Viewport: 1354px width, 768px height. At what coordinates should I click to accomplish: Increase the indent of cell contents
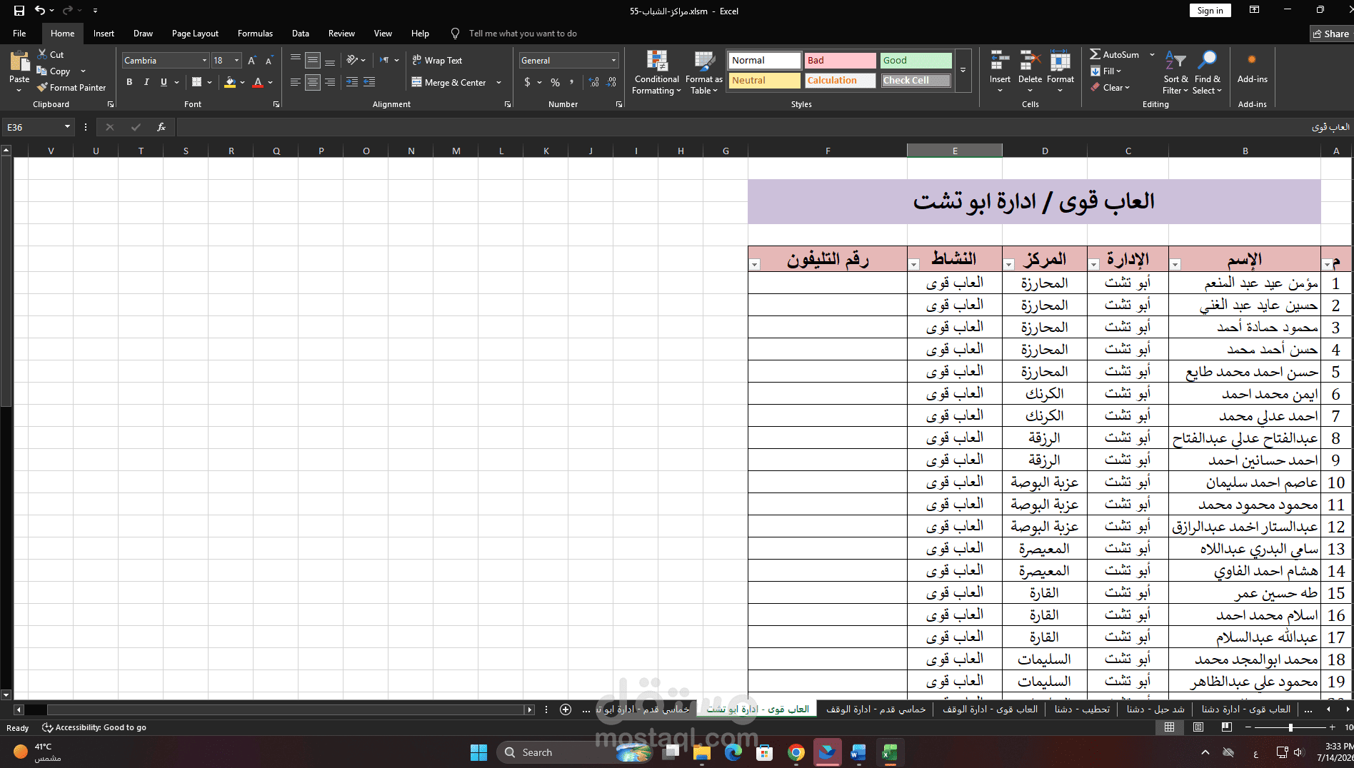(369, 82)
